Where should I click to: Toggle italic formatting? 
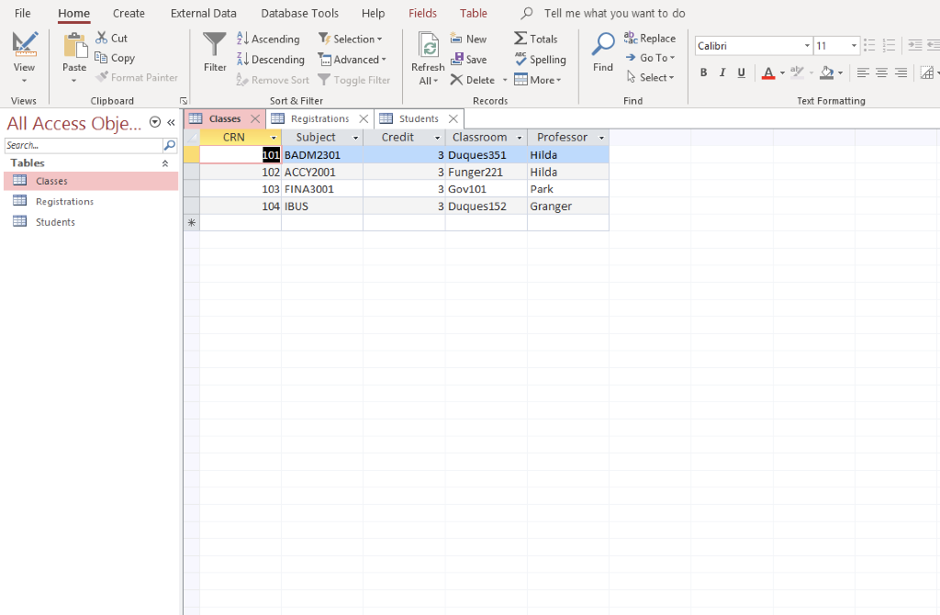722,72
